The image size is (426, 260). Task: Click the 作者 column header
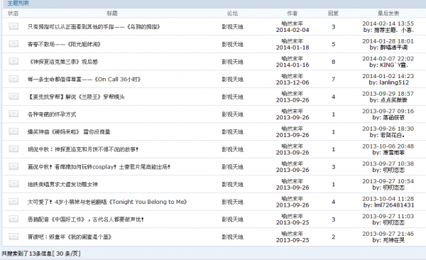[x=293, y=13]
